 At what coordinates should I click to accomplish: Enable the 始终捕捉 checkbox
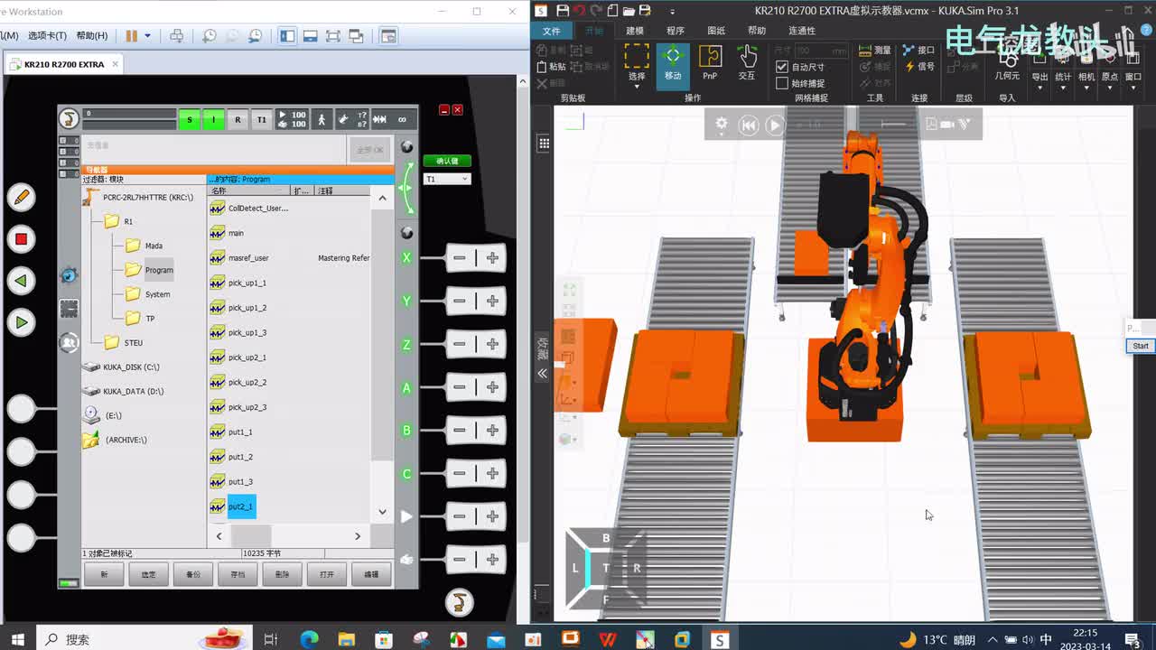coord(782,83)
